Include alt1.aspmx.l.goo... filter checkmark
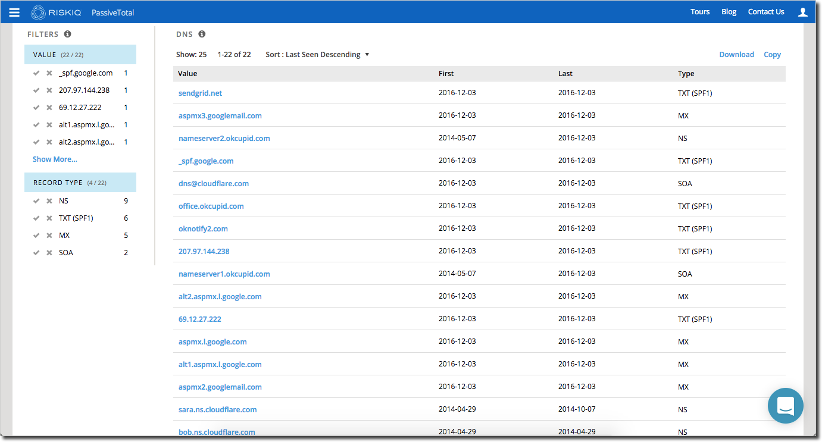The height and width of the screenshot is (442, 822). (x=36, y=125)
